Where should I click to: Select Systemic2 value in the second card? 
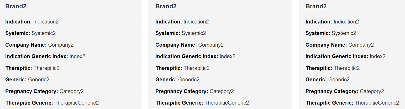tap(194, 33)
